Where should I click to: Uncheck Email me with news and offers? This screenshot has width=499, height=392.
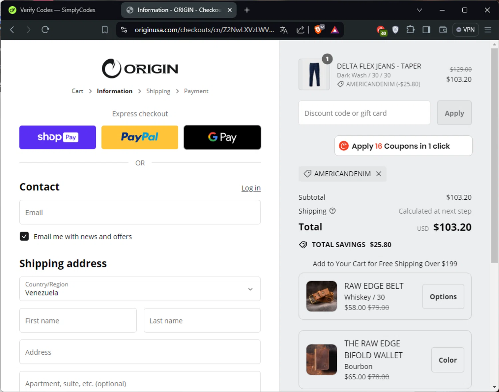pos(24,236)
